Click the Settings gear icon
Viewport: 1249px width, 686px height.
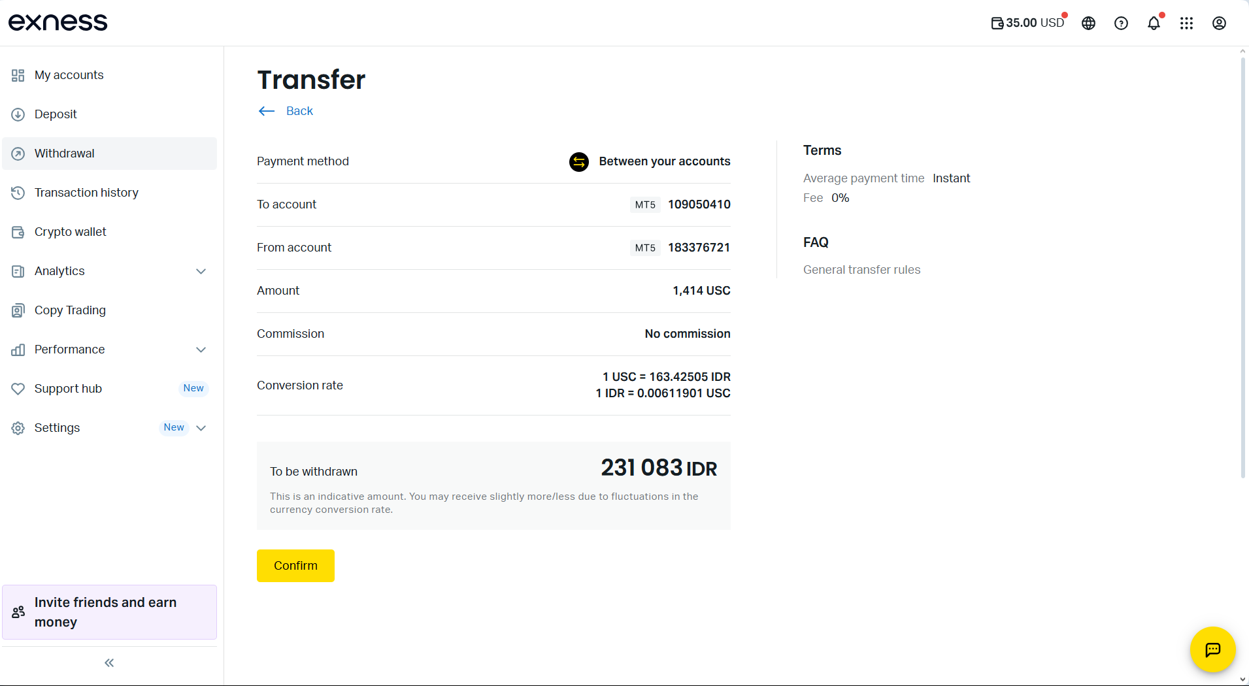click(x=18, y=428)
